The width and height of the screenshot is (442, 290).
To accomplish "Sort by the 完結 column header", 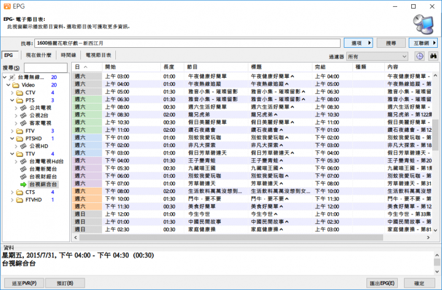I will click(x=332, y=67).
